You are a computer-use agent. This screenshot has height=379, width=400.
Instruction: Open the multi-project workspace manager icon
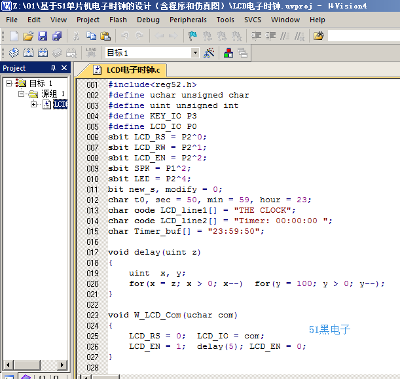click(243, 53)
